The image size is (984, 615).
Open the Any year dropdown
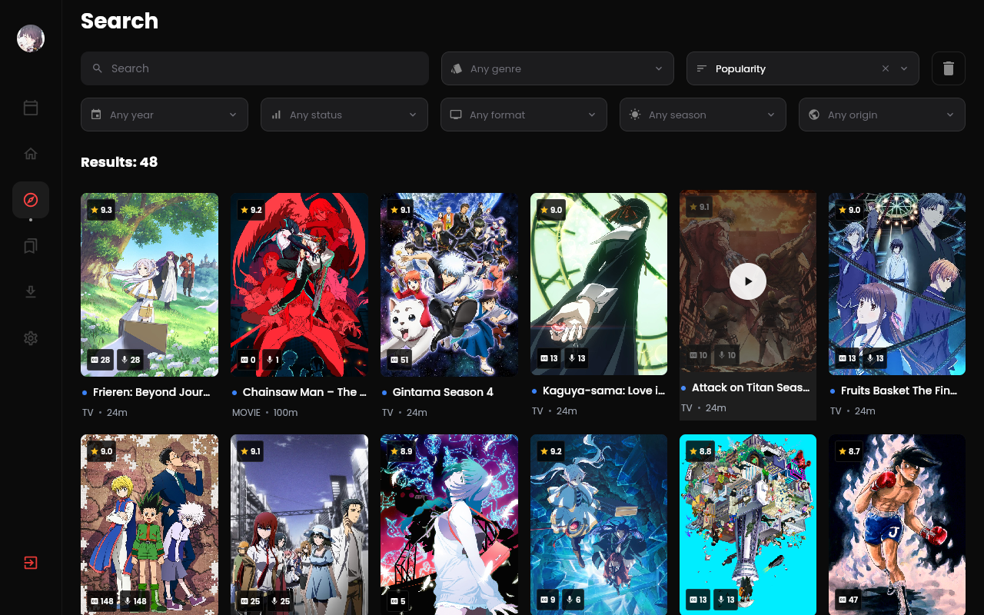(x=164, y=115)
